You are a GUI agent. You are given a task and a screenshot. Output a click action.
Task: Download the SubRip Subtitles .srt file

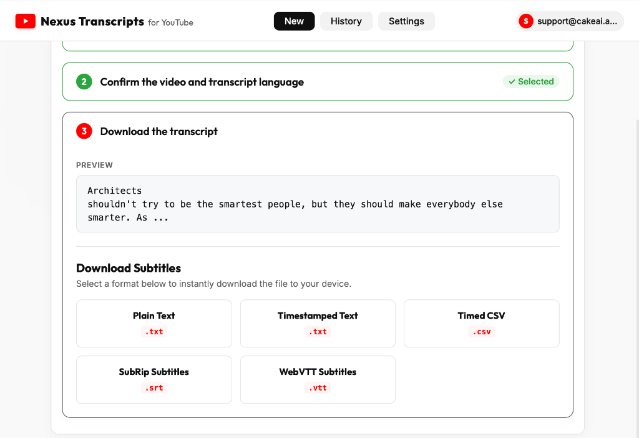(154, 380)
